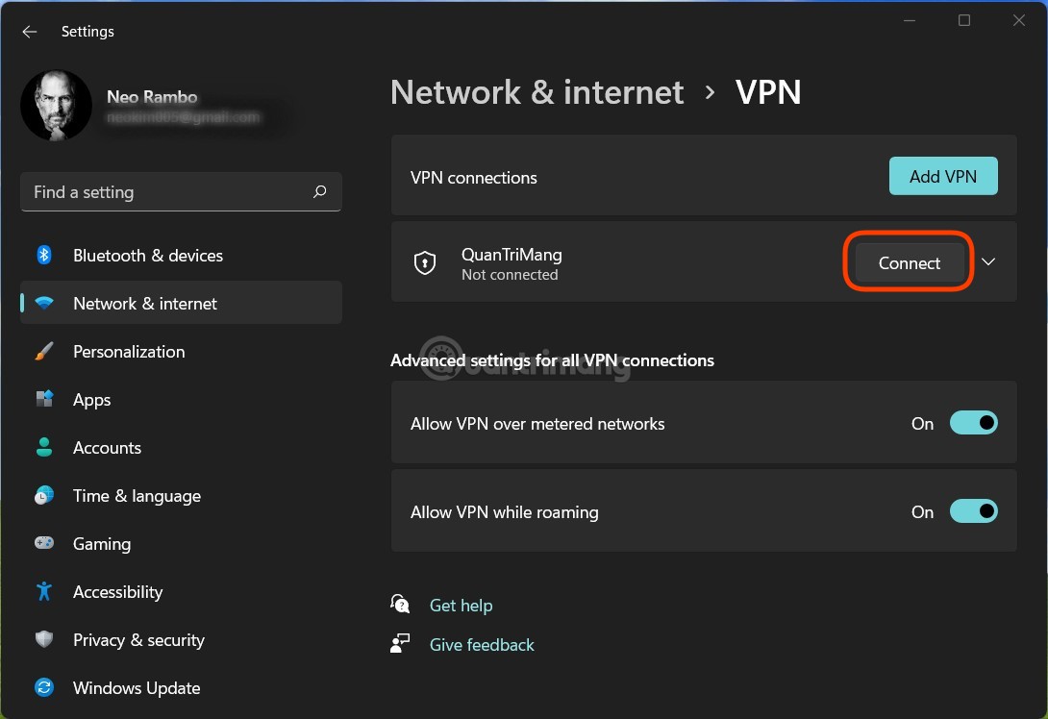Open Gaming settings
1048x719 pixels.
tap(181, 544)
